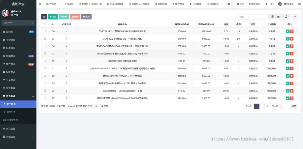This screenshot has width=303, height=149.
Task: Go to page 3 in pagination
Action: click(267, 106)
